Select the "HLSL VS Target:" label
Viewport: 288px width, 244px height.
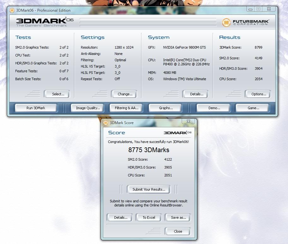(93, 66)
